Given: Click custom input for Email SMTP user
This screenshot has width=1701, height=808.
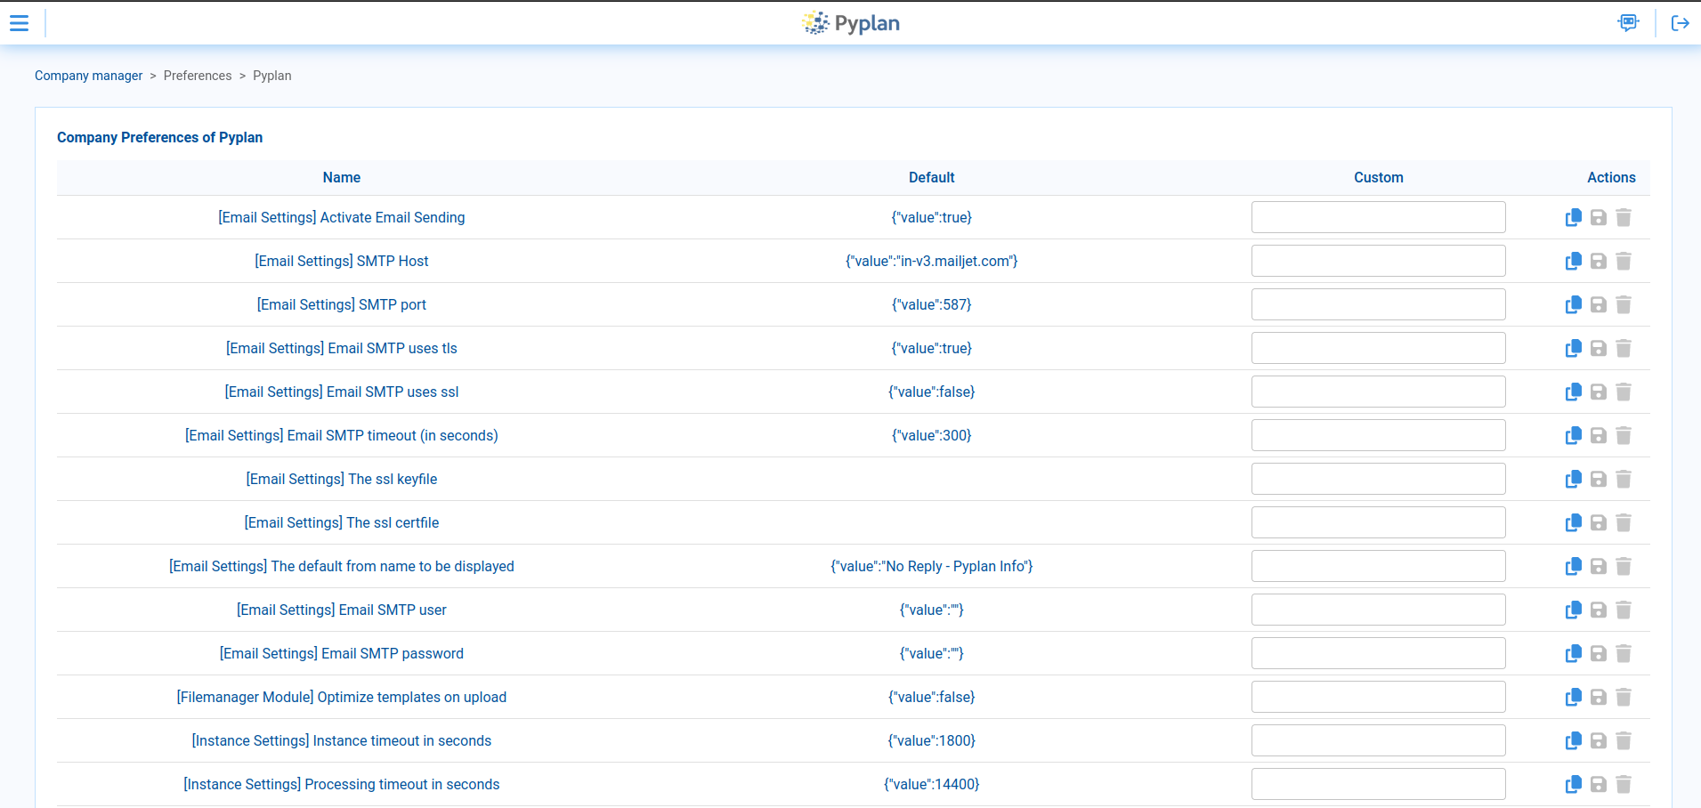Looking at the screenshot, I should tap(1378, 610).
